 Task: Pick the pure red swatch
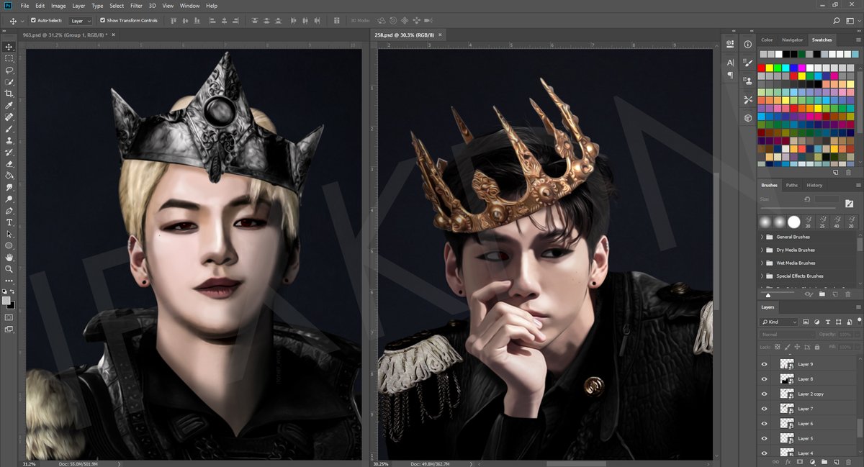762,68
